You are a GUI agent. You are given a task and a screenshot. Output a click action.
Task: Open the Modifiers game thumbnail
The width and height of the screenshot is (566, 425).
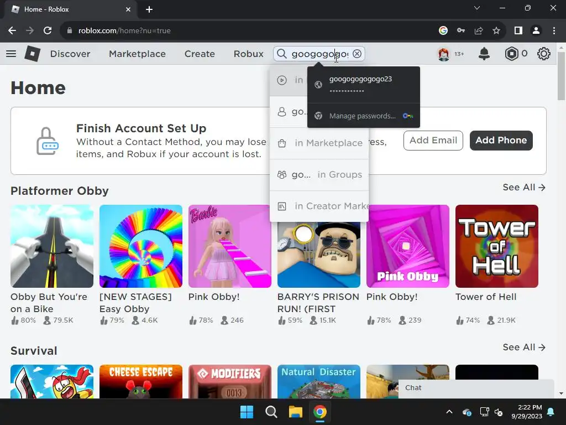coord(229,381)
